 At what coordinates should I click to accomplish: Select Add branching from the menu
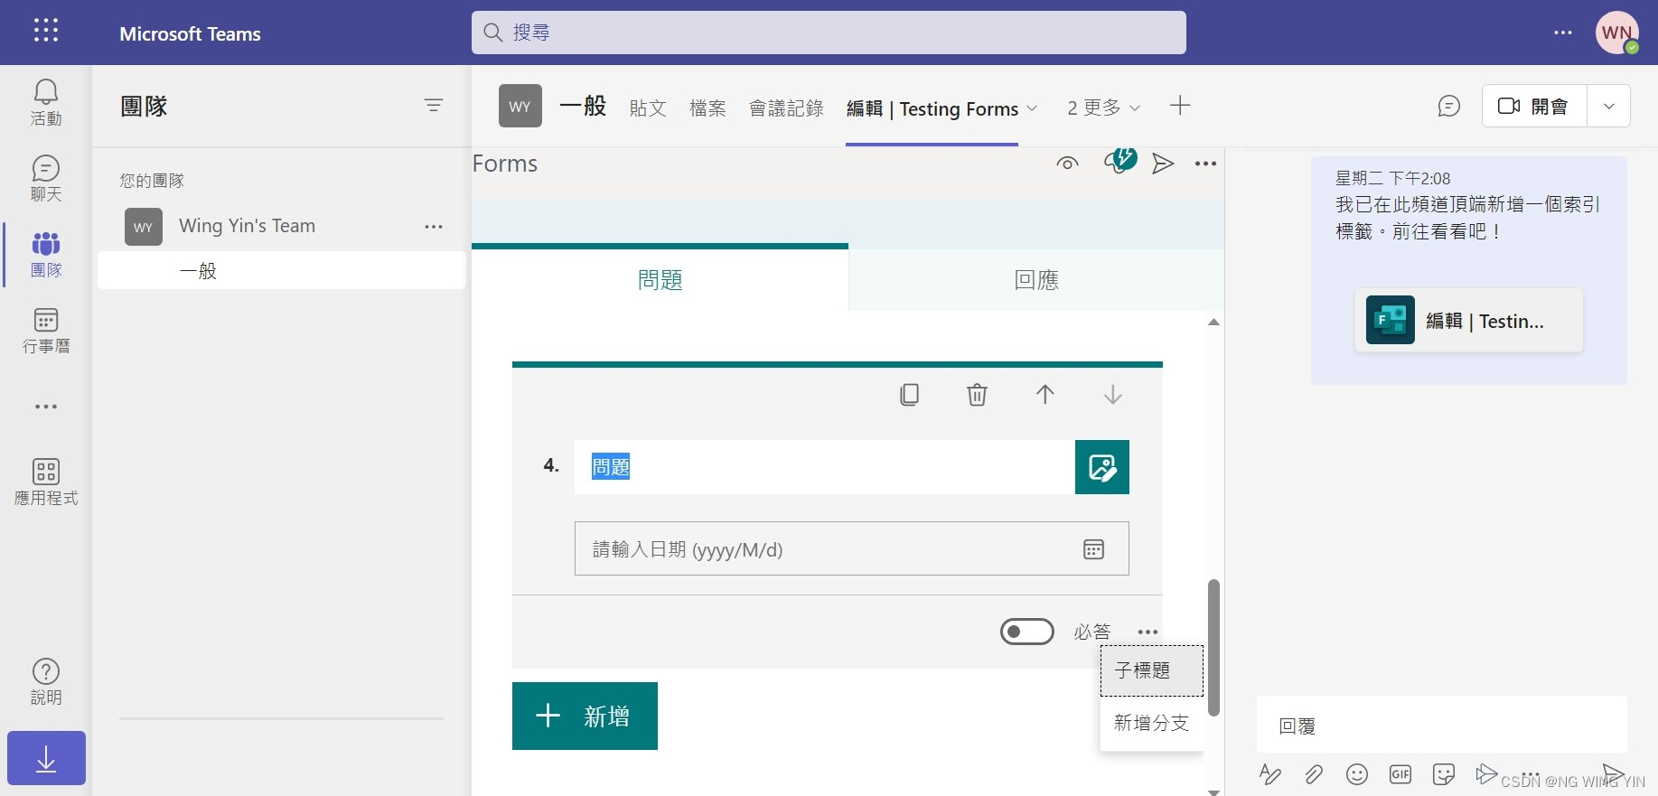[x=1152, y=723]
